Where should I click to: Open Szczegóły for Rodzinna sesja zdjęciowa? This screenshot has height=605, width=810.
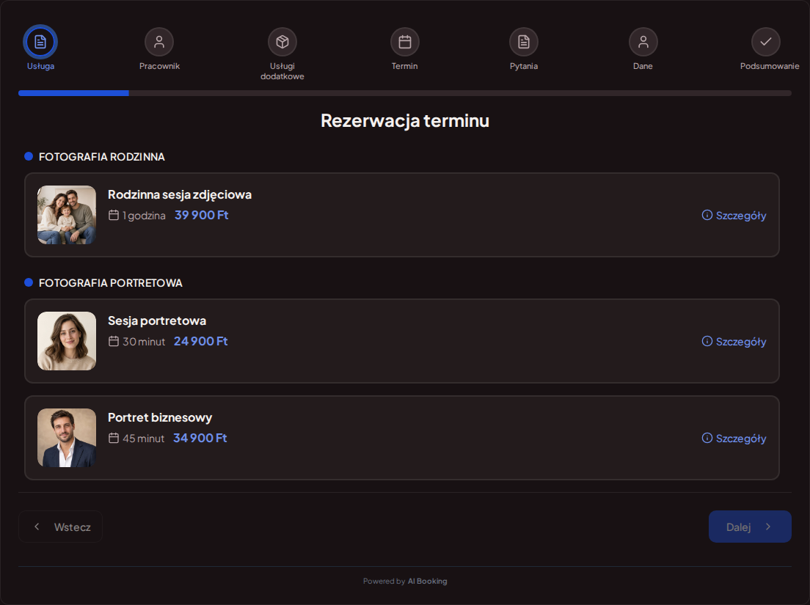(734, 216)
